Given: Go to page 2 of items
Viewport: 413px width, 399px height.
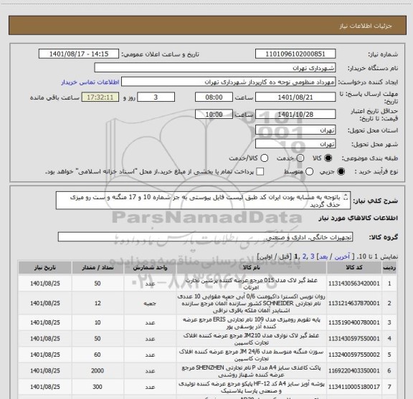Looking at the screenshot, I should pyautogui.click(x=305, y=256).
